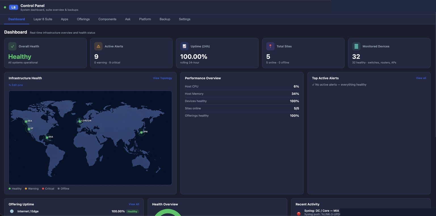Click the Healthy legend entry
Viewport: 436px width, 216px height.
tap(15, 189)
